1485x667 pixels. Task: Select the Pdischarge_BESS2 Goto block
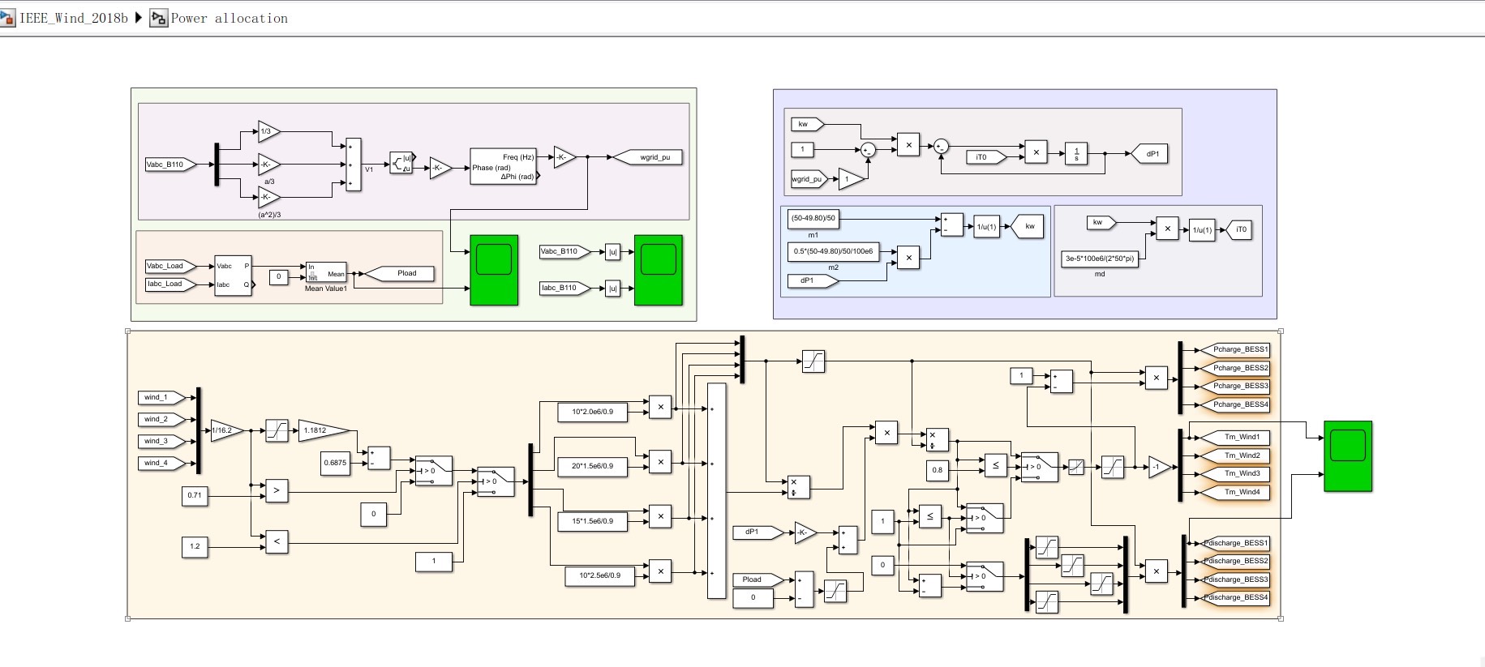click(x=1236, y=561)
